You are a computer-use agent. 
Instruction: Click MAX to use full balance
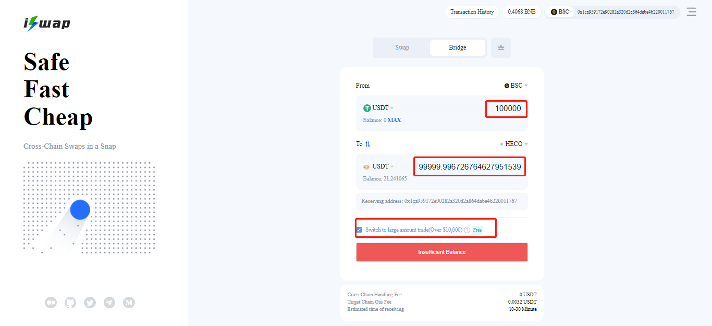394,120
